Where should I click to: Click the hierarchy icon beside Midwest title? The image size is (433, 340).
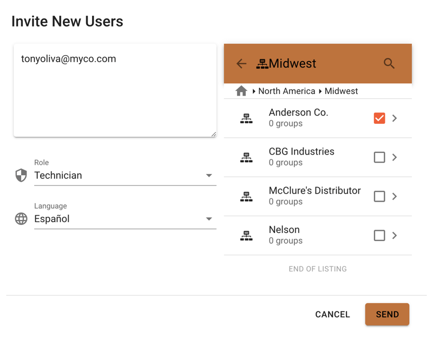264,63
